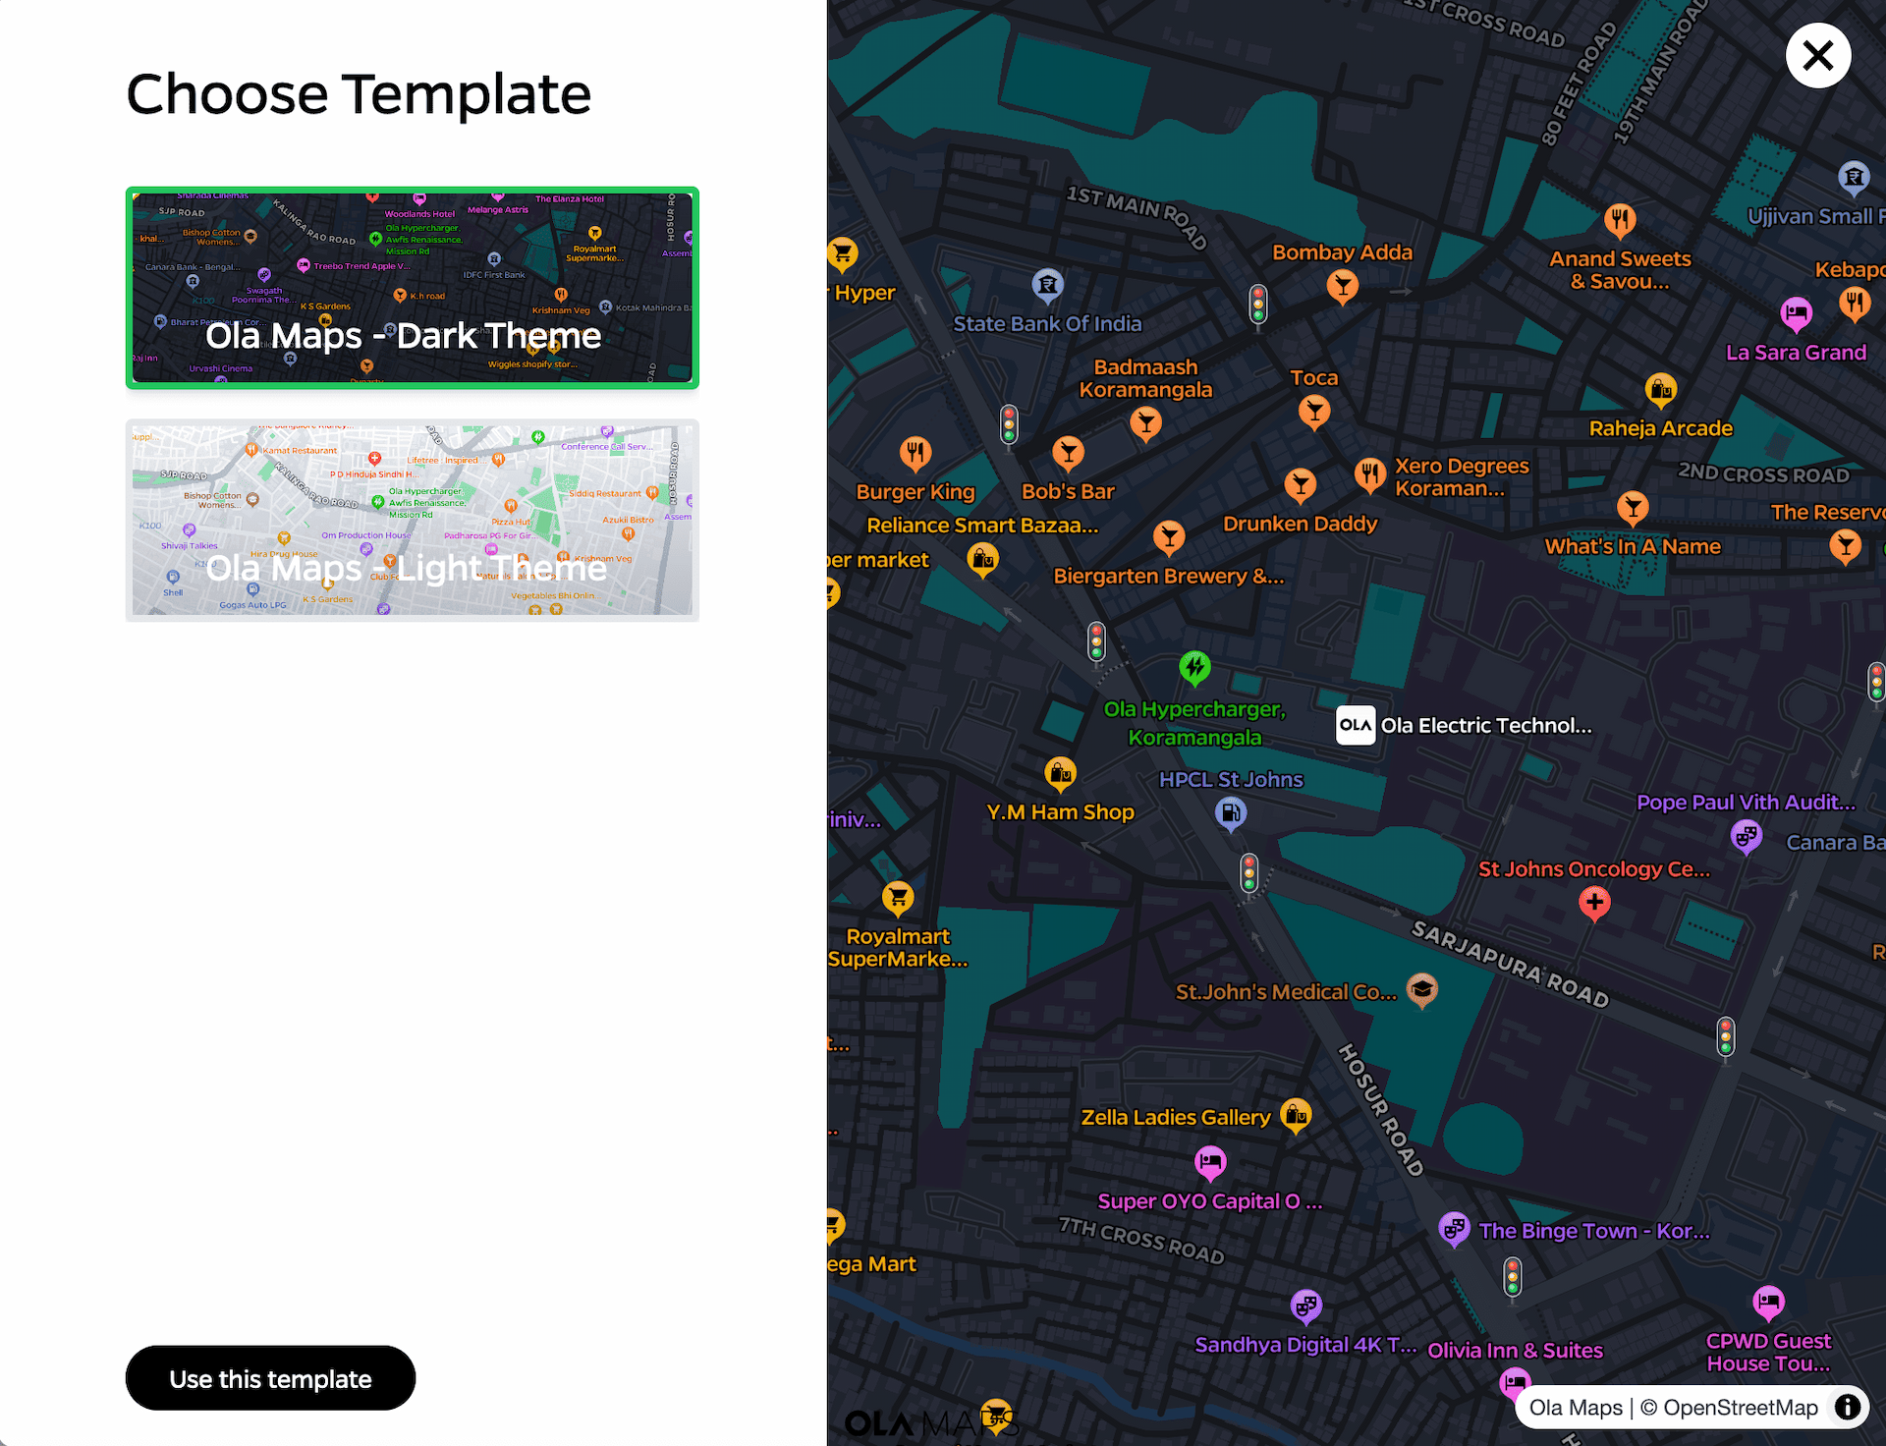The width and height of the screenshot is (1886, 1446).
Task: Click the map attribution info icon
Action: pyautogui.click(x=1848, y=1407)
